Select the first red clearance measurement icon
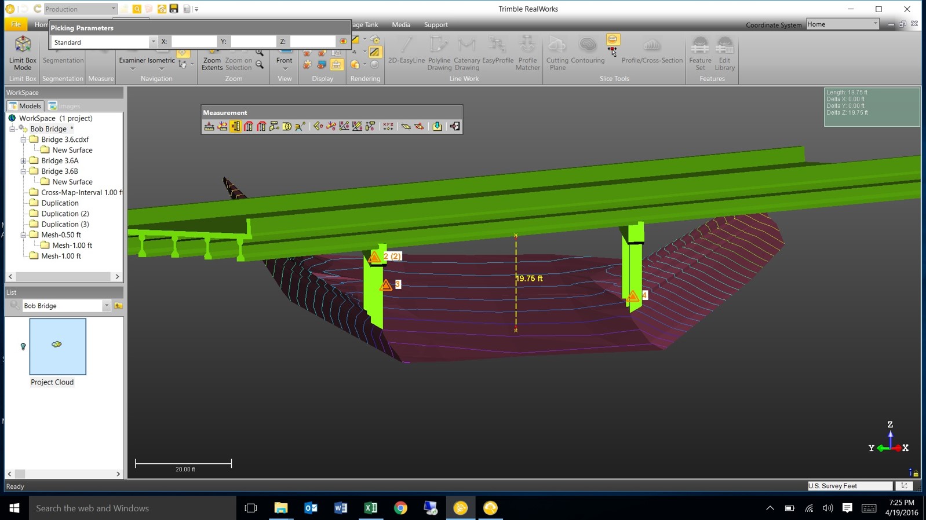The width and height of the screenshot is (926, 520). (x=249, y=126)
